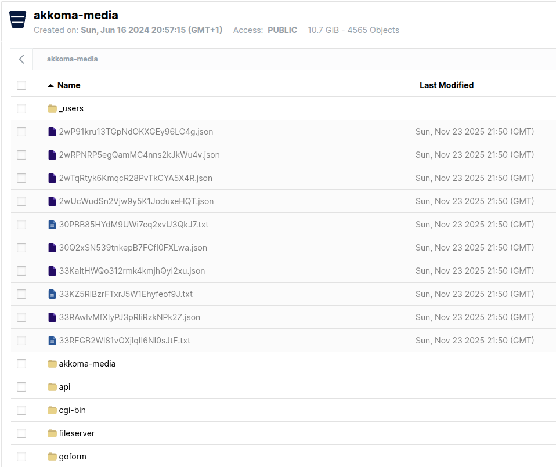The height and width of the screenshot is (467, 556).
Task: Open file 33KZ5RlBzrFTxrJ5W1Ehyfeof9J.txt
Action: tap(125, 294)
